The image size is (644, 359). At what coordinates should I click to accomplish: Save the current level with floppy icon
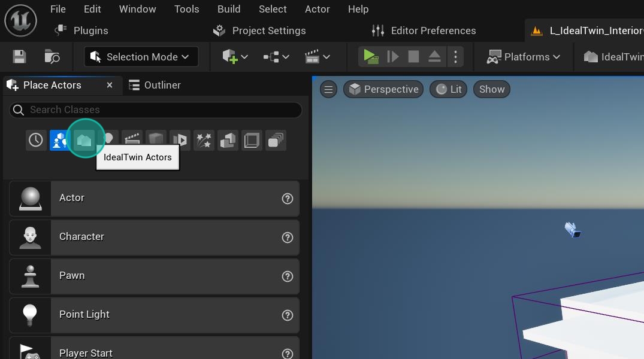click(x=19, y=57)
